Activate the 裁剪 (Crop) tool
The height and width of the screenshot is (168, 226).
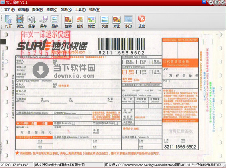click(x=80, y=21)
